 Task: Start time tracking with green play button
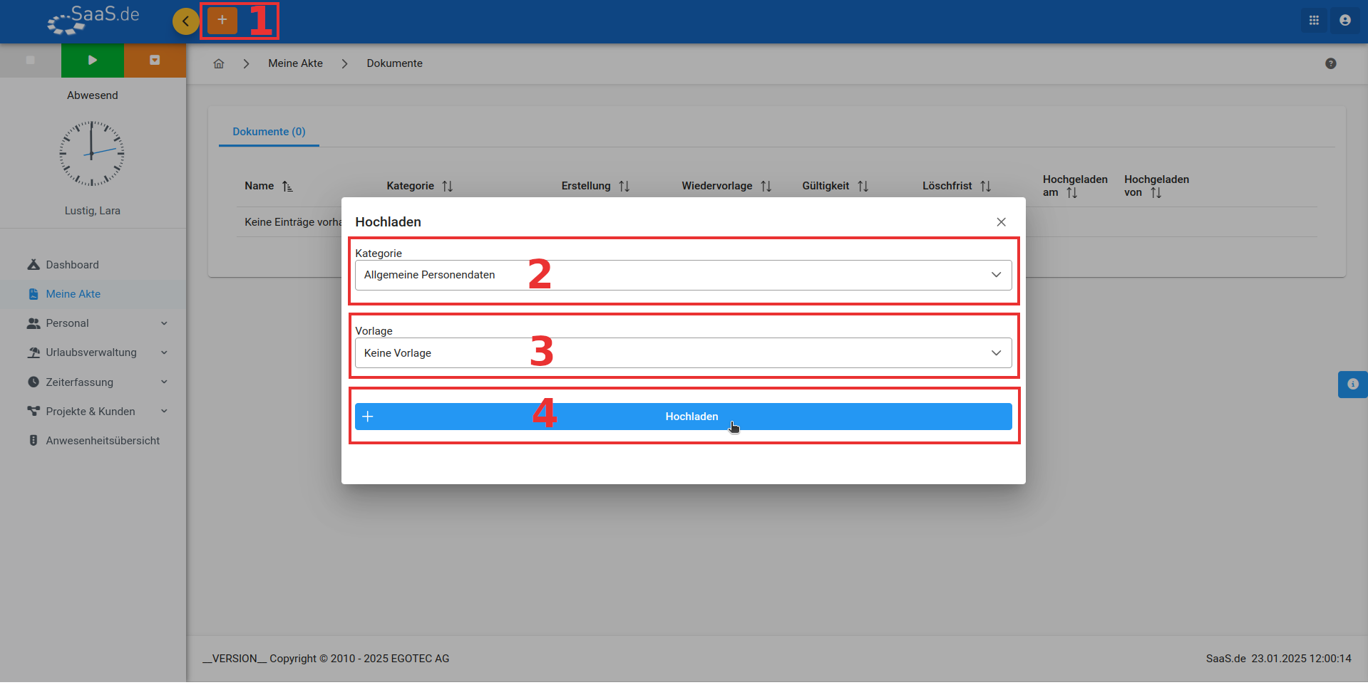click(x=93, y=61)
